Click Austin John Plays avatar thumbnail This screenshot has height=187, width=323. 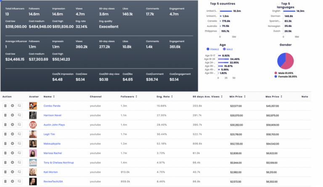(33, 125)
